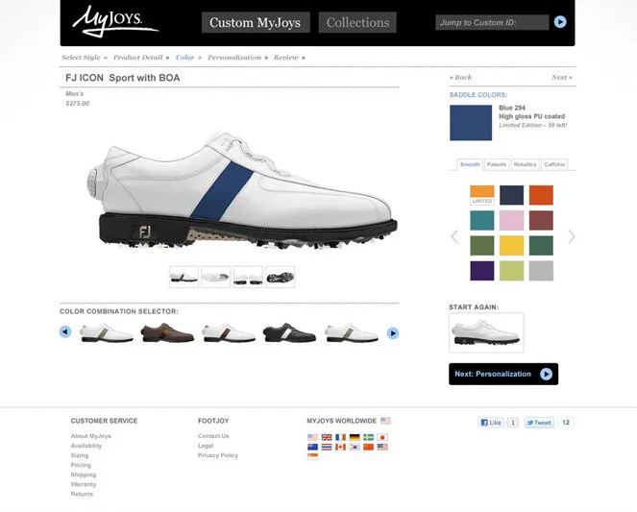Select the yellow color swatch
Image resolution: width=637 pixels, height=512 pixels.
point(511,246)
